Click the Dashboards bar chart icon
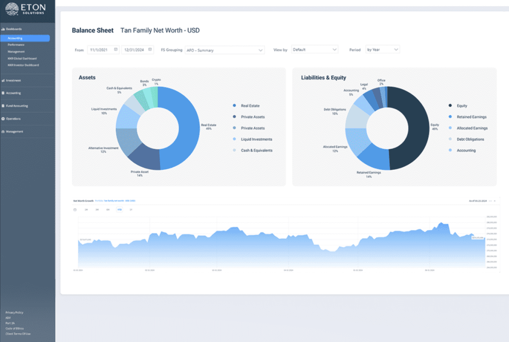Viewport: 509px width, 342px height. (x=3, y=29)
